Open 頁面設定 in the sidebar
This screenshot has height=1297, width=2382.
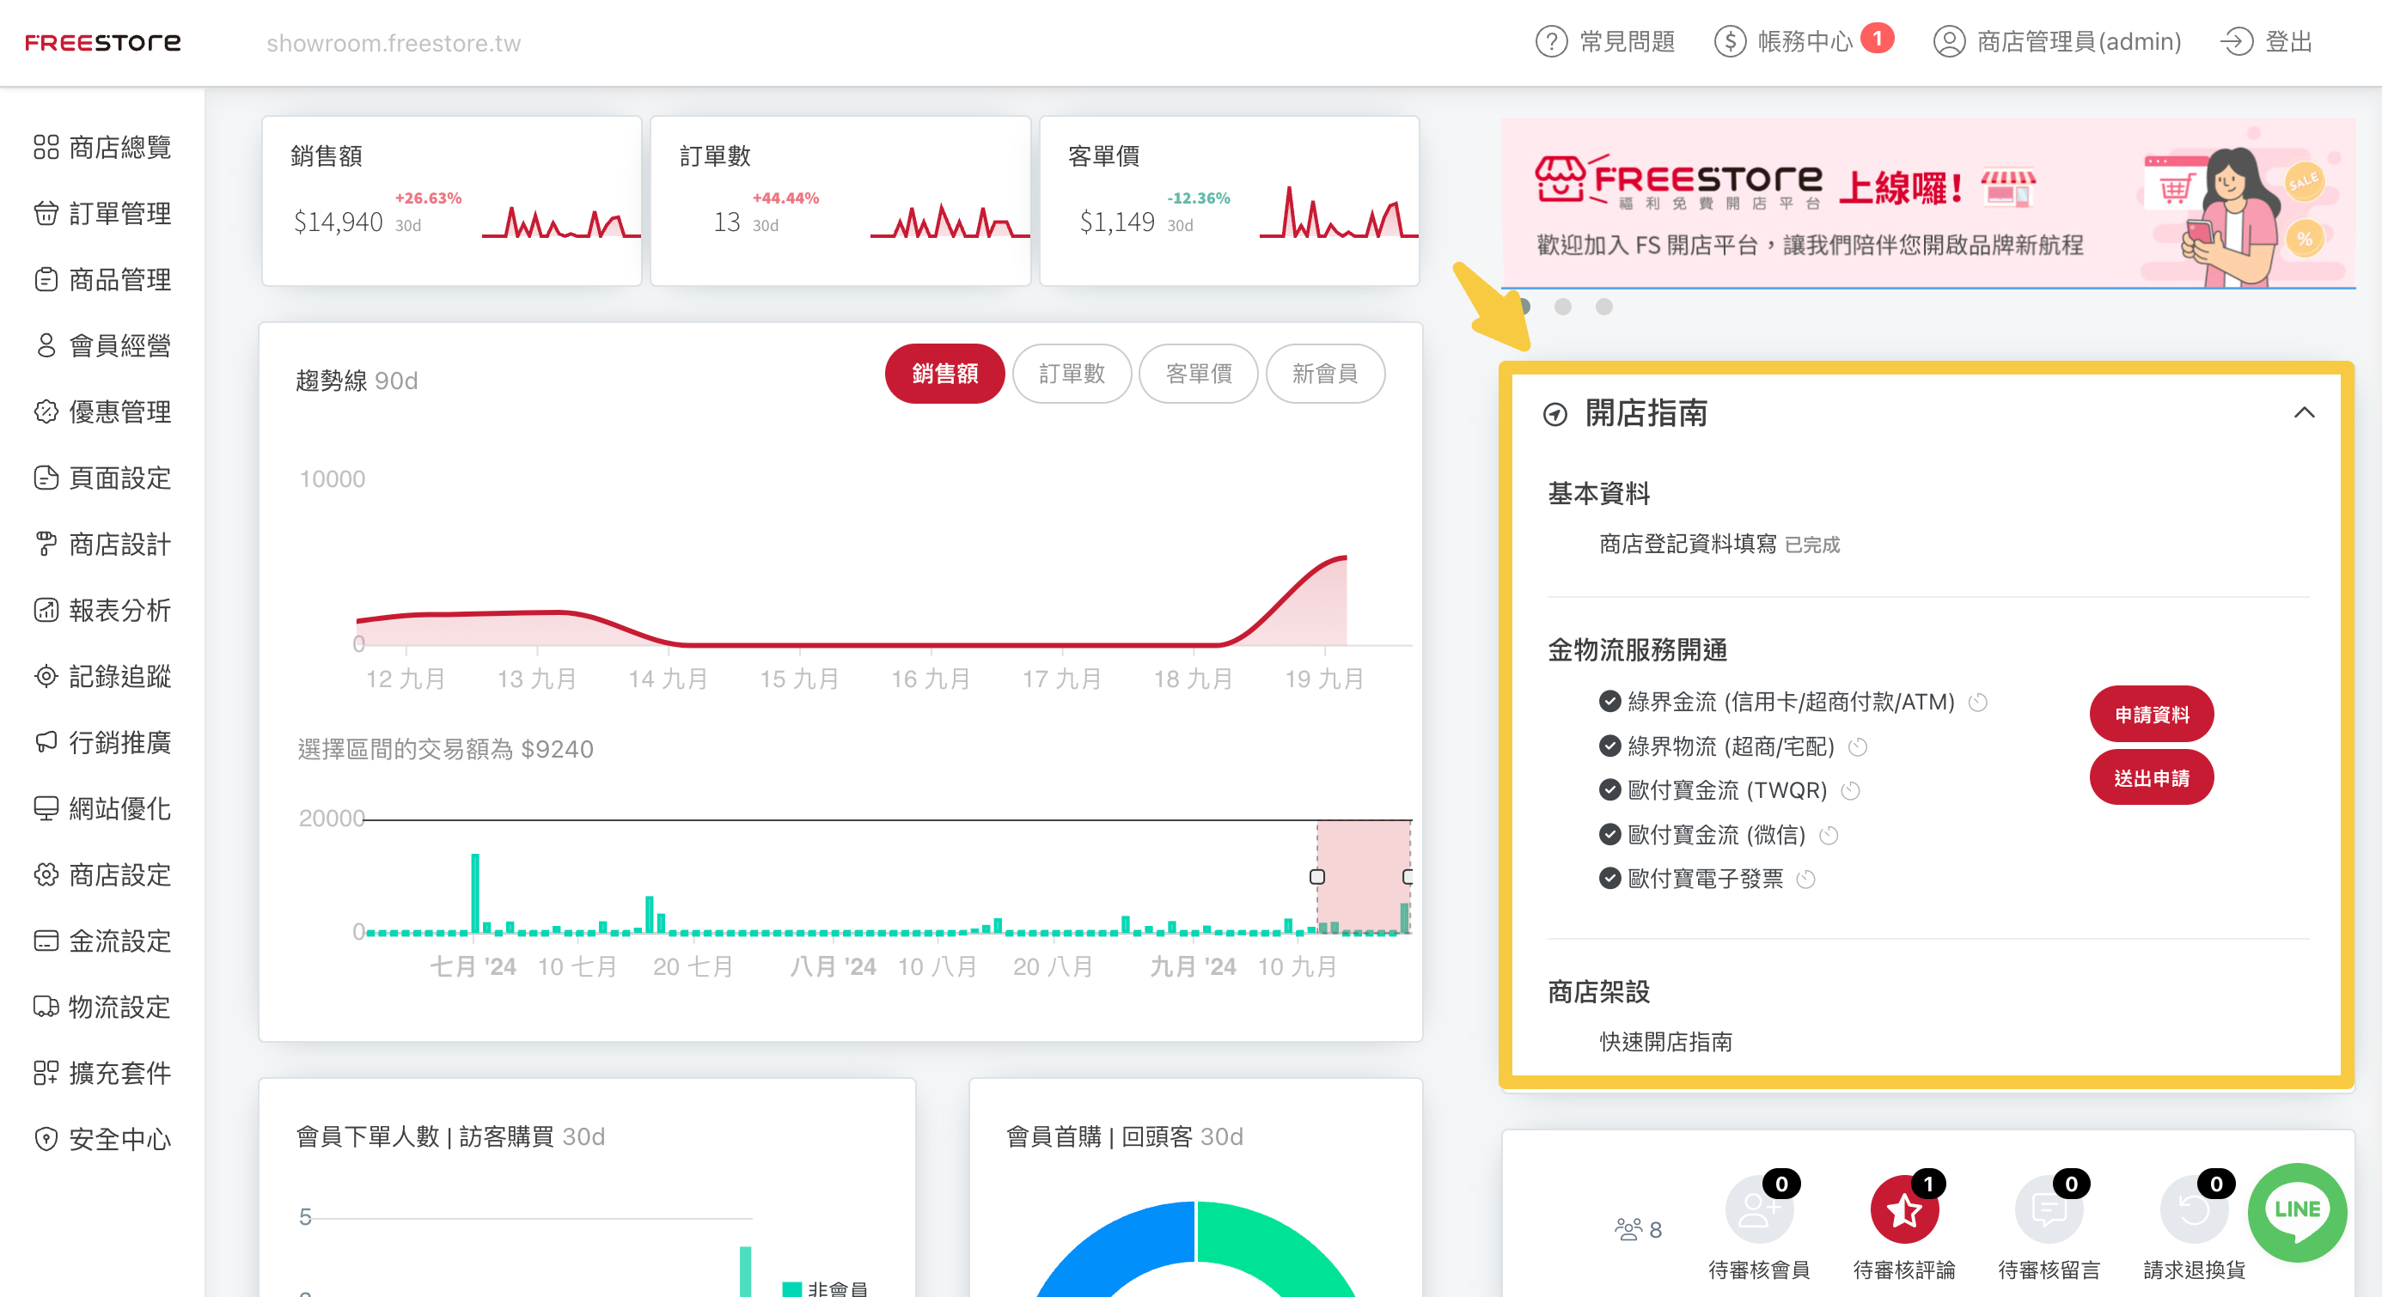click(x=102, y=478)
